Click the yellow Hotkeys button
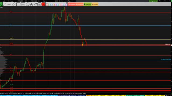Image resolution: width=172 pixels, height=96 pixels. click(95, 4)
